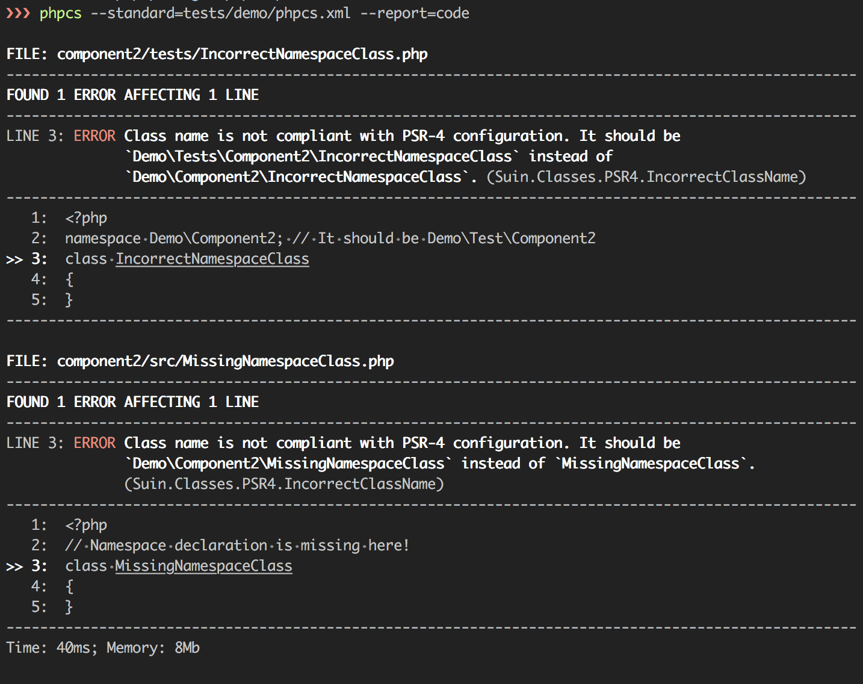Click the Memory: 8Mb readout

tap(153, 648)
